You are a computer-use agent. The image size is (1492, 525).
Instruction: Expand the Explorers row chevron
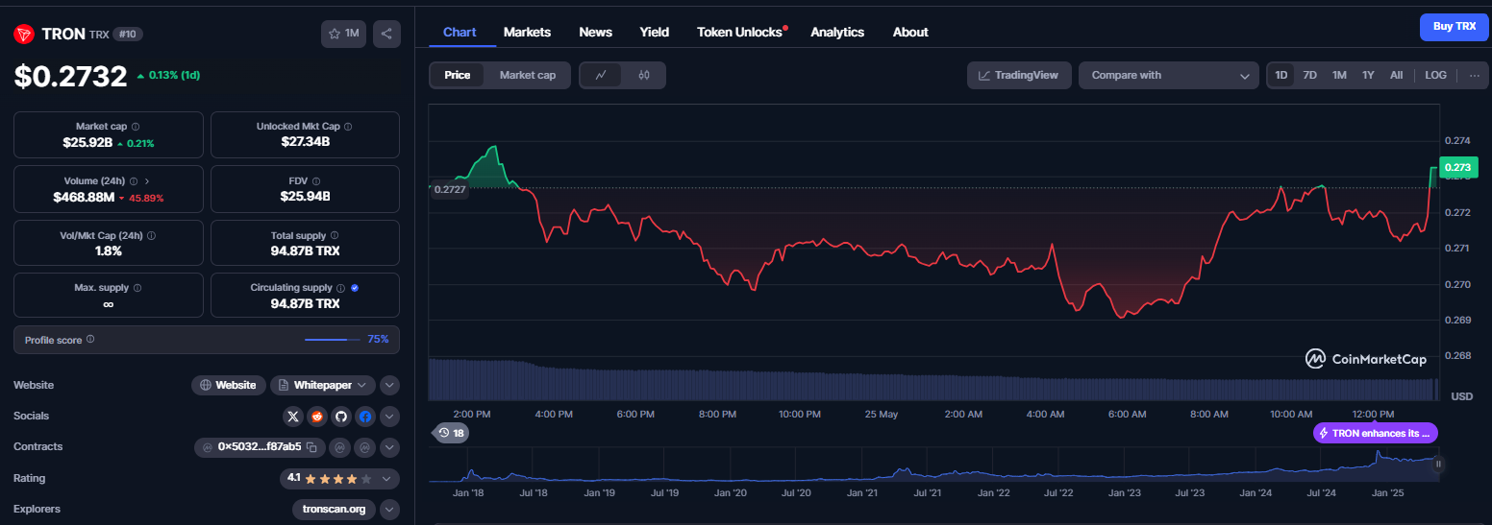coord(389,509)
